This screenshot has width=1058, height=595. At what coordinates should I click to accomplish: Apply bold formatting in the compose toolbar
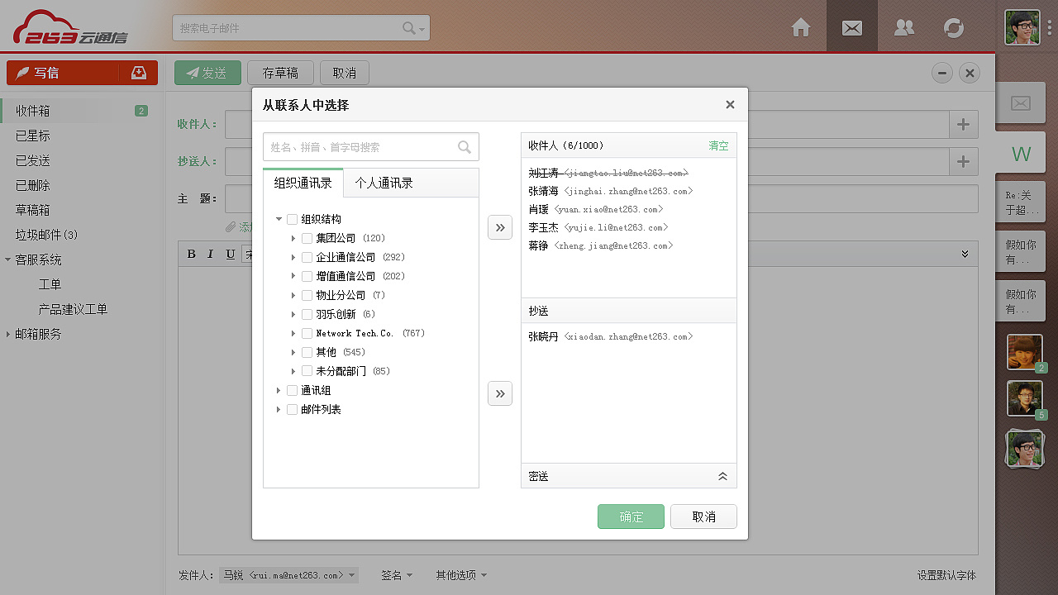point(191,254)
